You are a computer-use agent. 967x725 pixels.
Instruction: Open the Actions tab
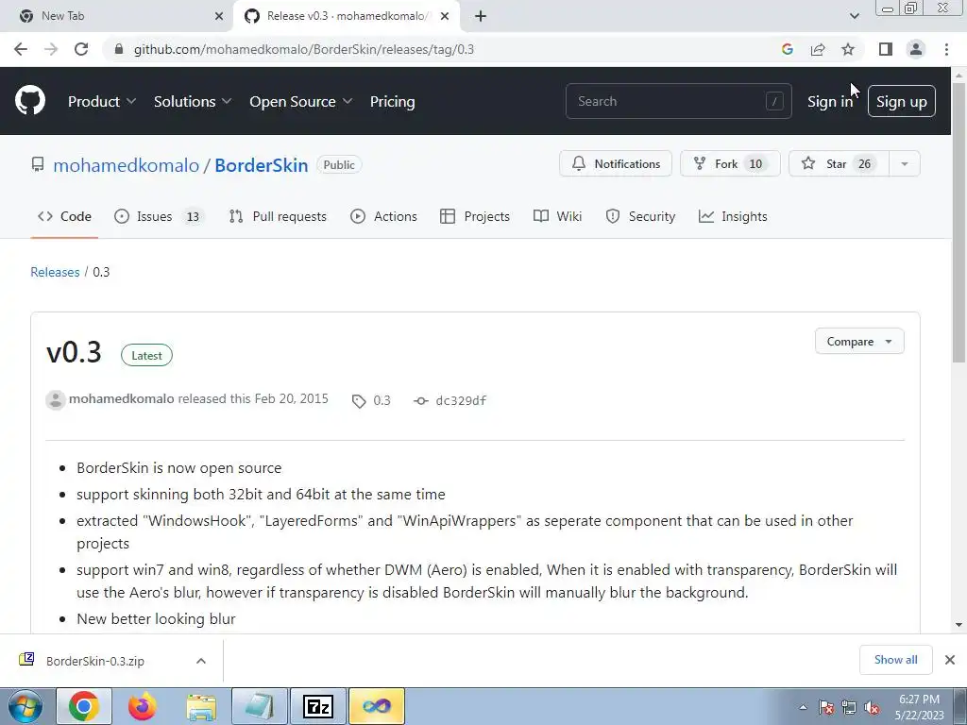pos(383,216)
